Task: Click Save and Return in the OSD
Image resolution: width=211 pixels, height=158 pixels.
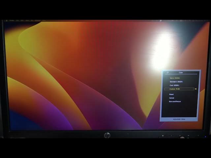Action: coord(175,101)
